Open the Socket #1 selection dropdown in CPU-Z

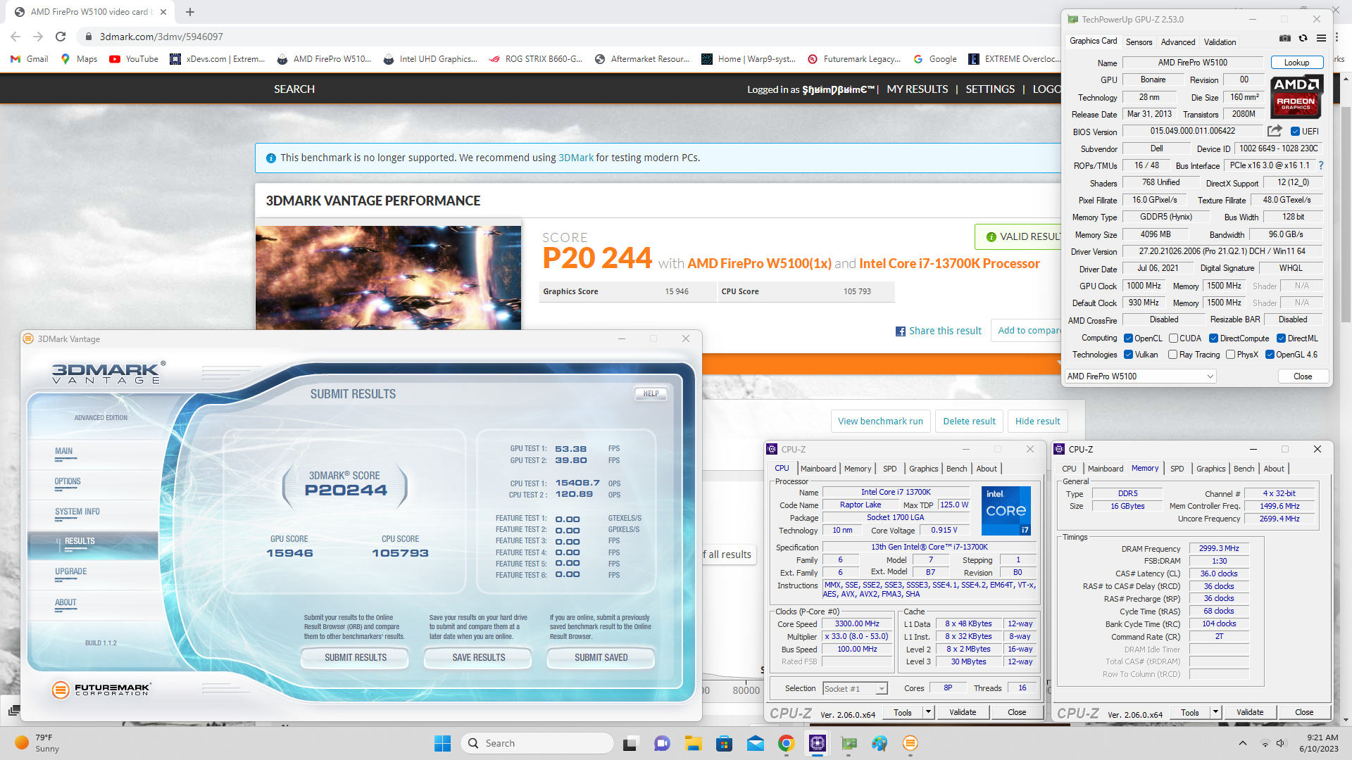click(855, 689)
